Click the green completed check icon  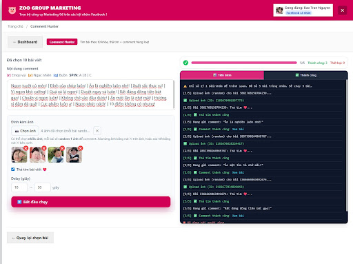click(185, 63)
